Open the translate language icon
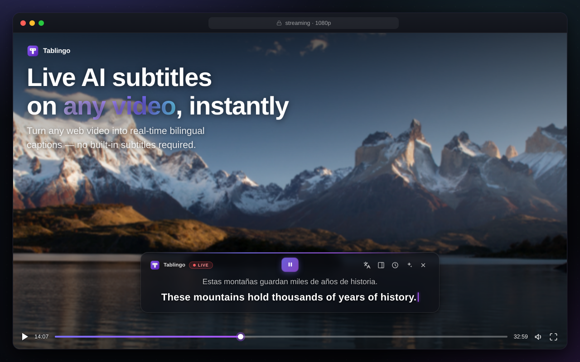The width and height of the screenshot is (580, 362). click(x=367, y=265)
